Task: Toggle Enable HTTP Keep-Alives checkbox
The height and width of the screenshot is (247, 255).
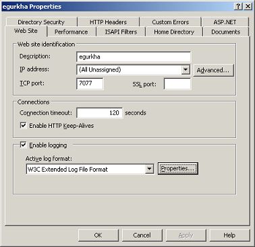Action: pos(24,125)
